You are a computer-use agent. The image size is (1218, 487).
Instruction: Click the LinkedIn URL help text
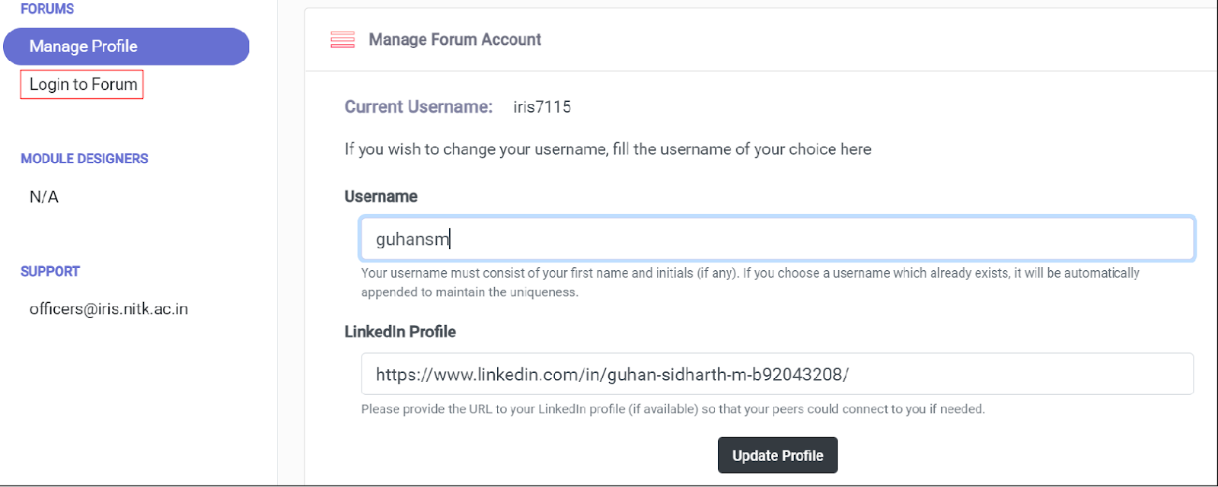tap(673, 409)
